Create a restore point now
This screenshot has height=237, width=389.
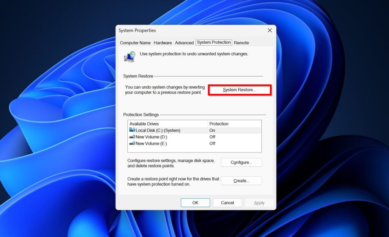[x=241, y=180]
